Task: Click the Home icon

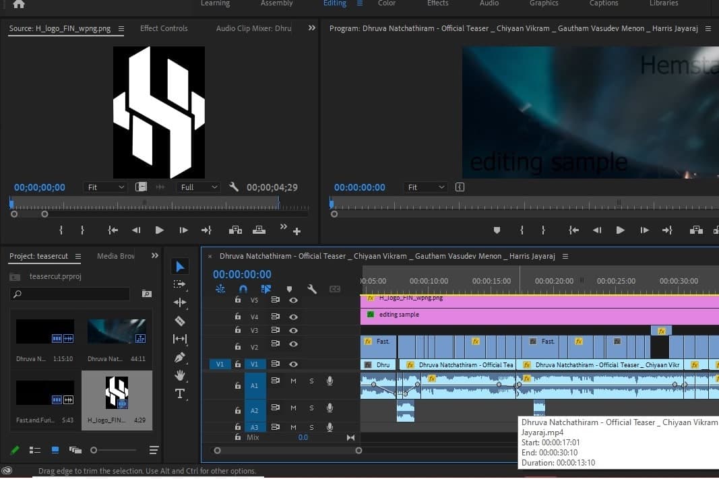Action: (18, 4)
